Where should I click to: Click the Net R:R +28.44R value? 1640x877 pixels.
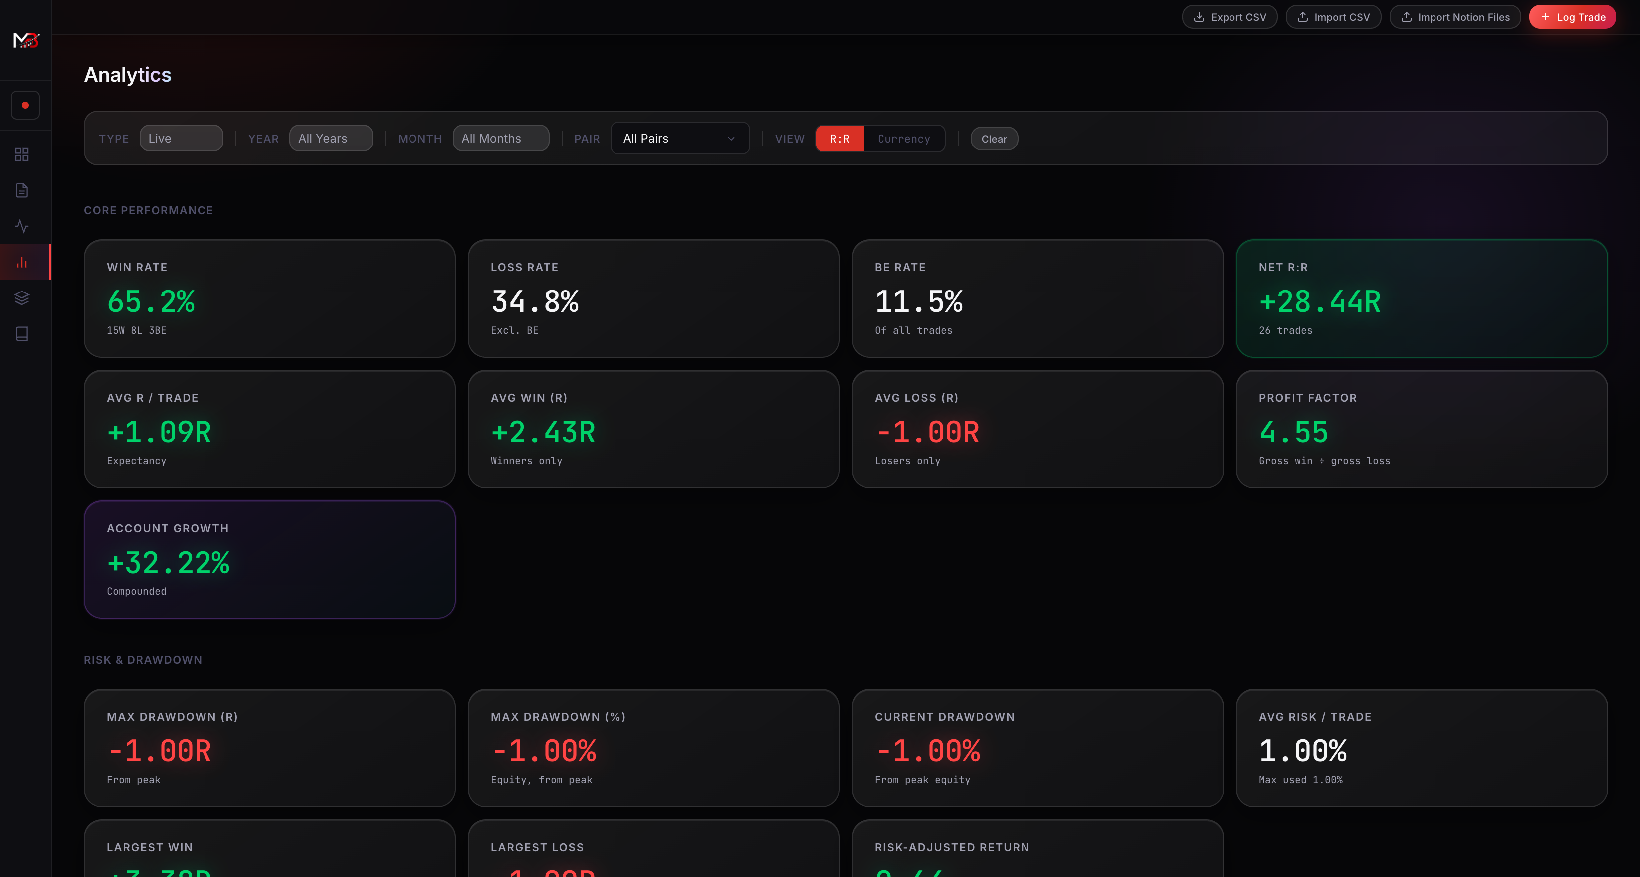[1320, 301]
